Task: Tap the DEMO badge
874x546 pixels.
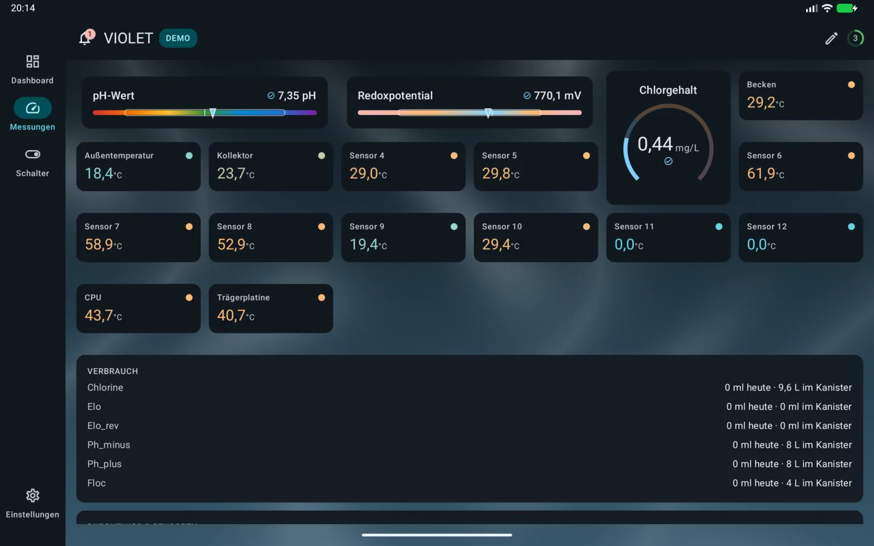Action: coord(178,38)
